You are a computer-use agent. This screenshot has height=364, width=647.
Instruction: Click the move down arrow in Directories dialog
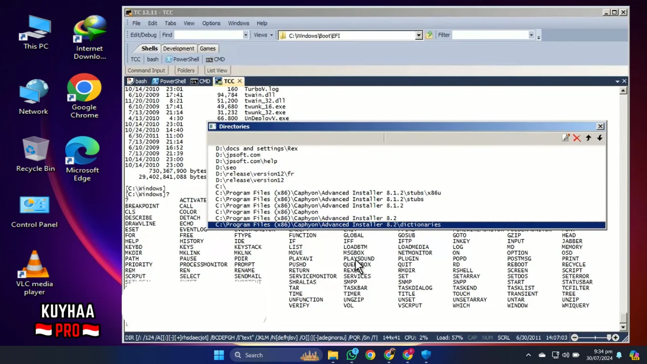599,138
